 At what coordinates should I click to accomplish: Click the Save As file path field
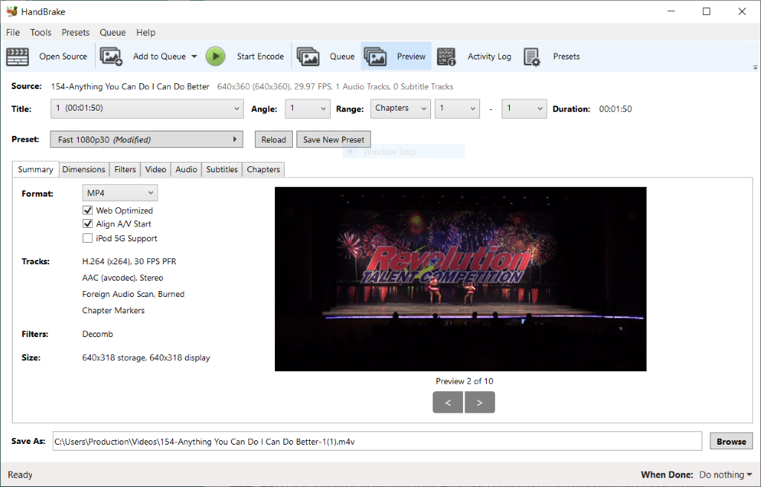(x=377, y=442)
